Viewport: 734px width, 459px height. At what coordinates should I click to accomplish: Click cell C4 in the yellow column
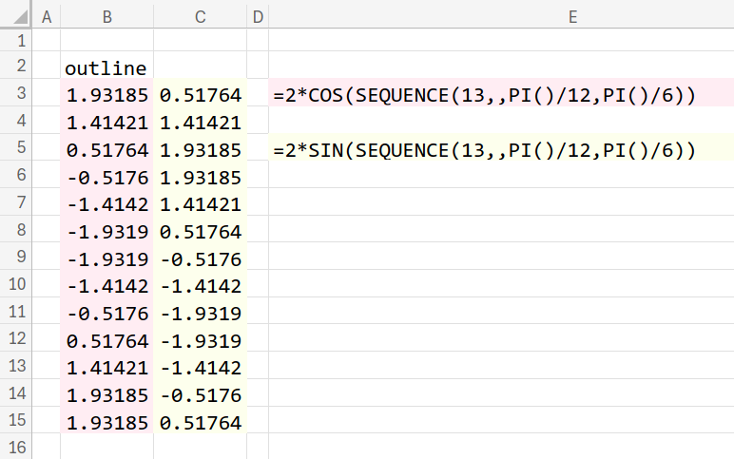coord(200,123)
